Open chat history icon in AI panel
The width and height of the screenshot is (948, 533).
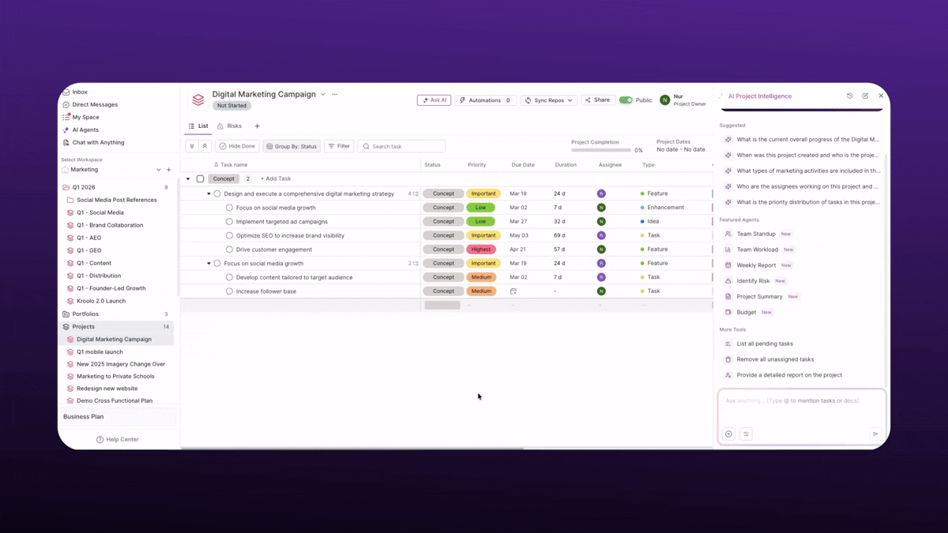(850, 96)
